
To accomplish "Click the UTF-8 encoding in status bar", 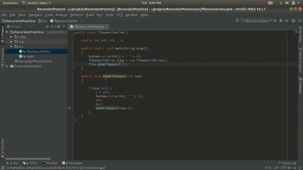I will [x=285, y=168].
